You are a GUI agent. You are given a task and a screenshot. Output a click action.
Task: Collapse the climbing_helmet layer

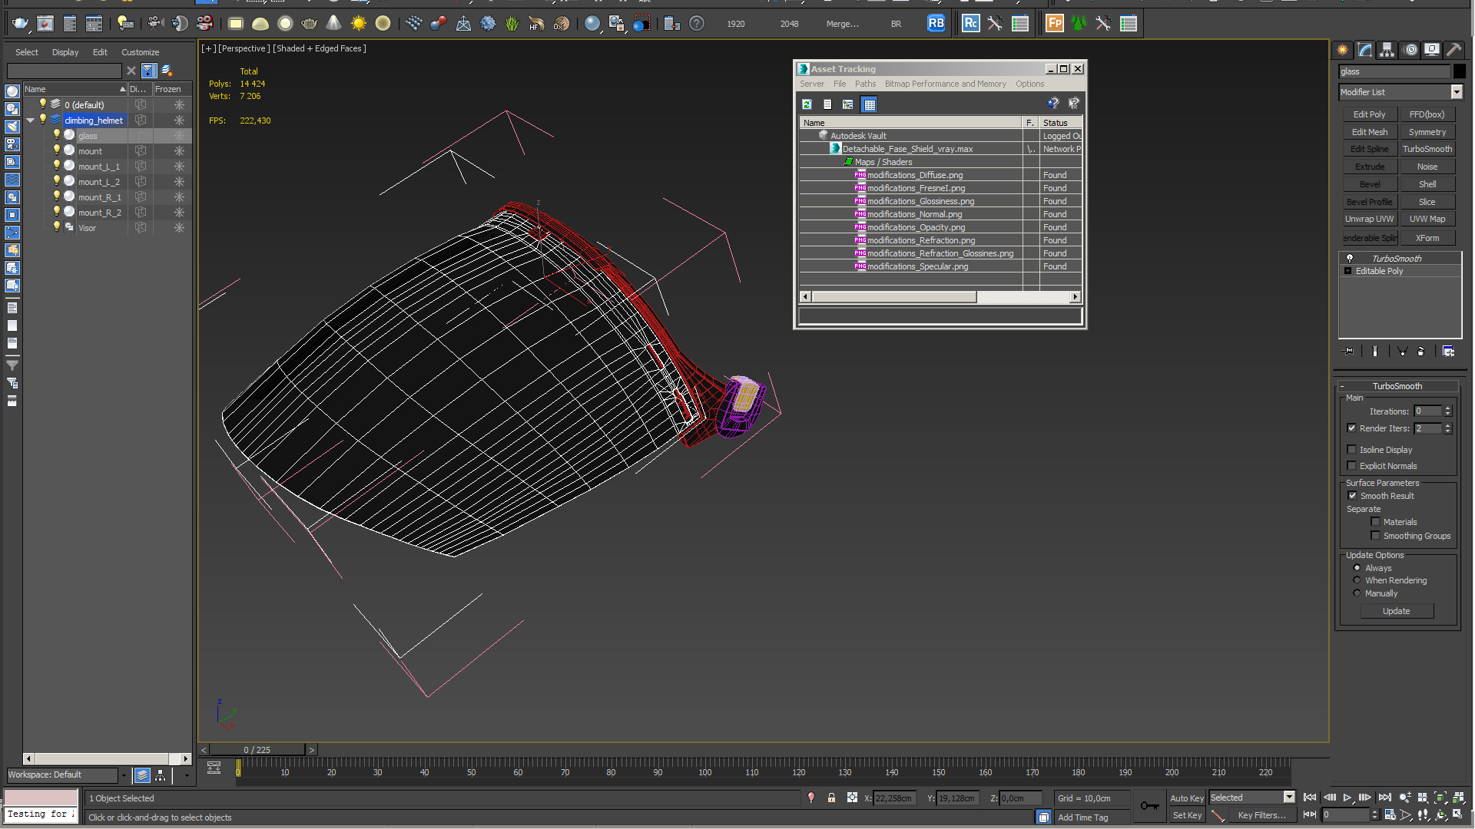point(30,121)
